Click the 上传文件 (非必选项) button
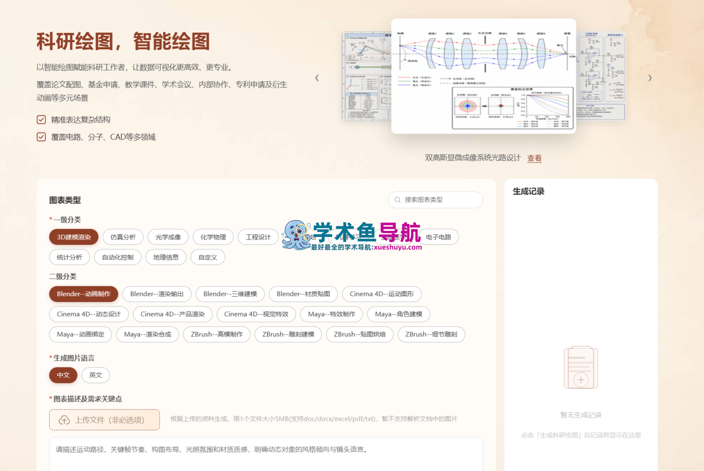Image resolution: width=704 pixels, height=471 pixels. [x=104, y=420]
